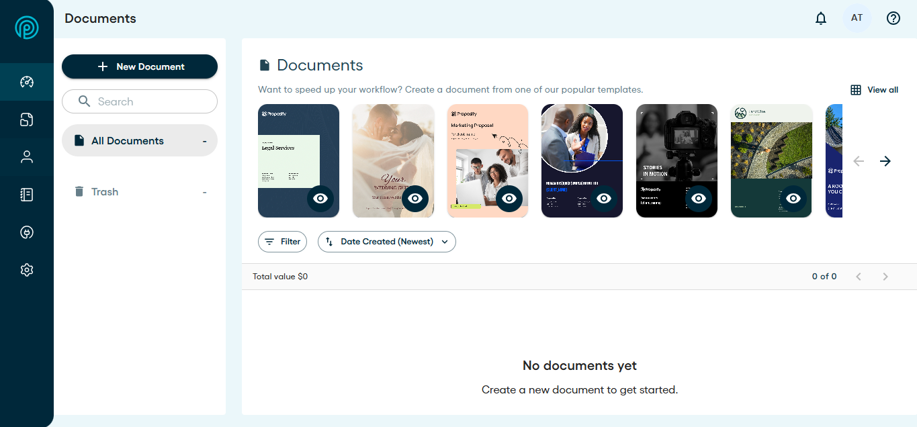
Task: Select All Documents in the sidebar
Action: [x=140, y=140]
